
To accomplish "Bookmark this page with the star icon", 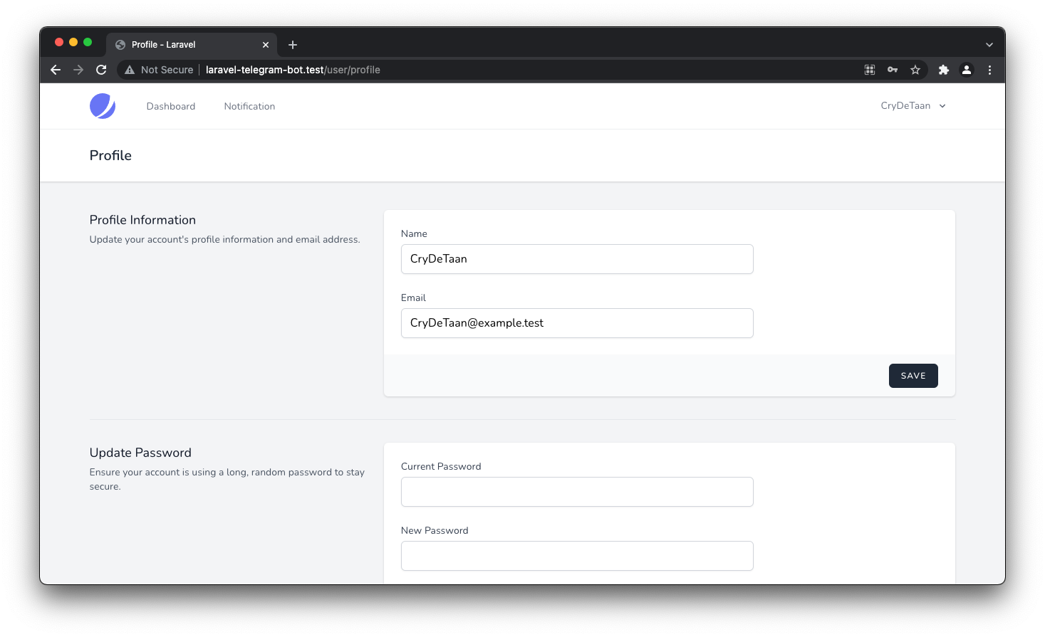I will pyautogui.click(x=915, y=70).
